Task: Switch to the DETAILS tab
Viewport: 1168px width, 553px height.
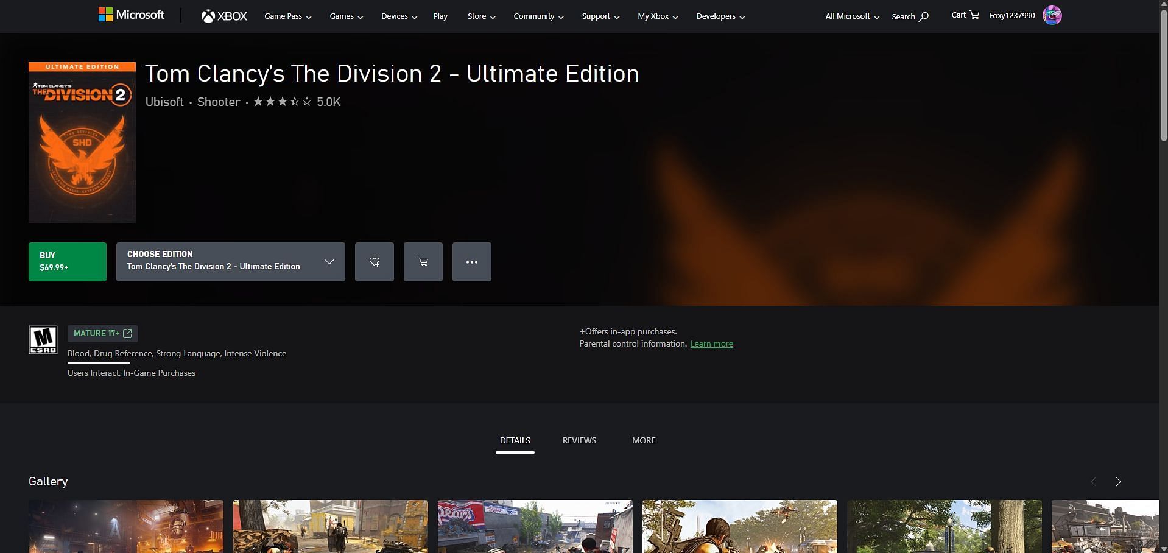Action: click(x=515, y=440)
